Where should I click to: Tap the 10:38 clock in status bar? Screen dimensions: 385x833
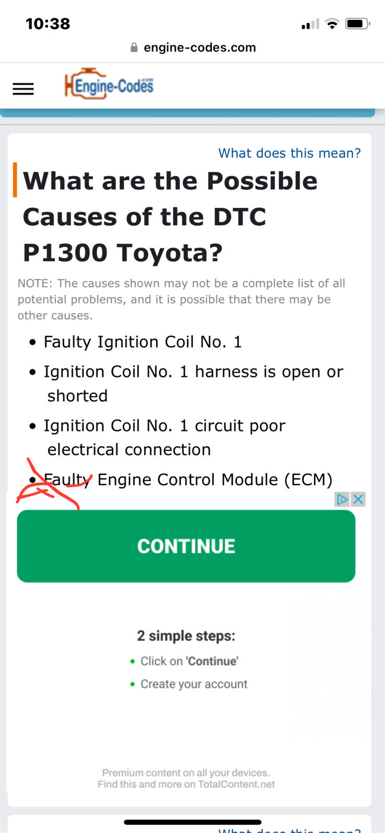[x=48, y=23]
